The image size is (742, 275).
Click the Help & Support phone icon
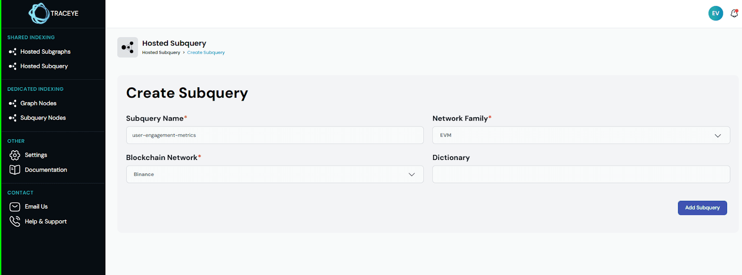click(15, 221)
